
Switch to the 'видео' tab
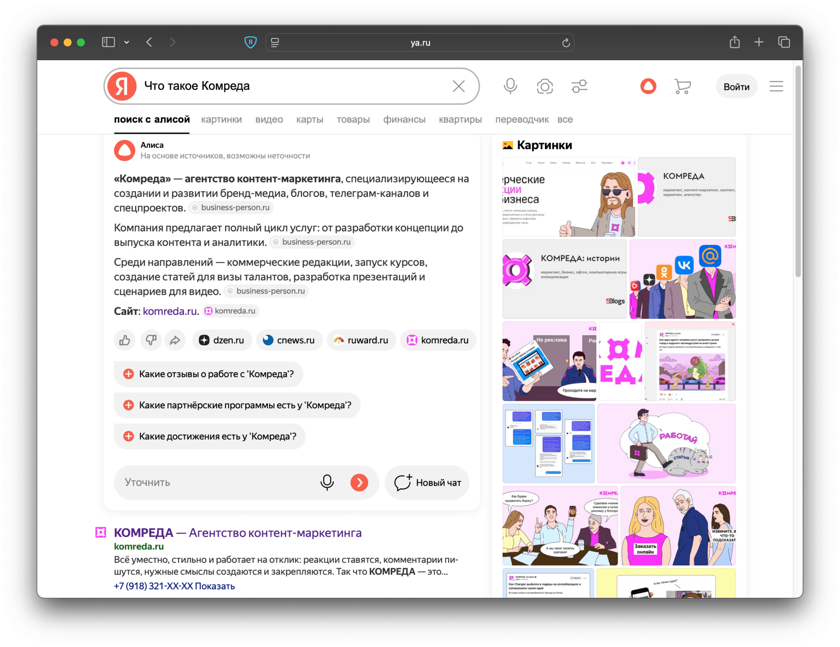tap(269, 120)
